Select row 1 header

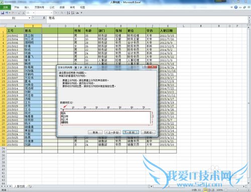pyautogui.click(x=3, y=30)
